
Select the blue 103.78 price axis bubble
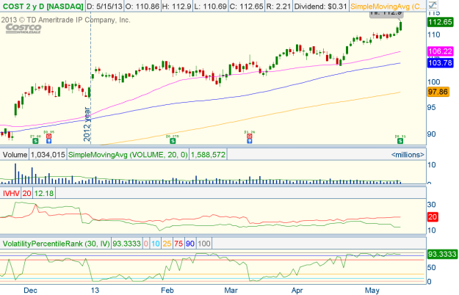tap(441, 64)
